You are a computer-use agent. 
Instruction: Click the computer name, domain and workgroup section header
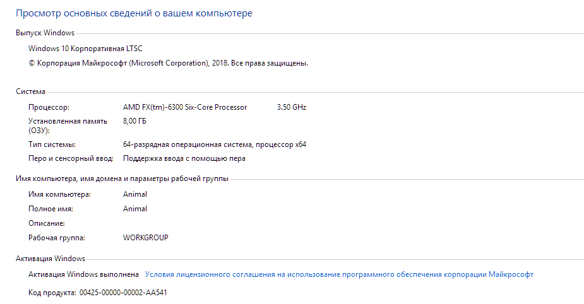[122, 179]
